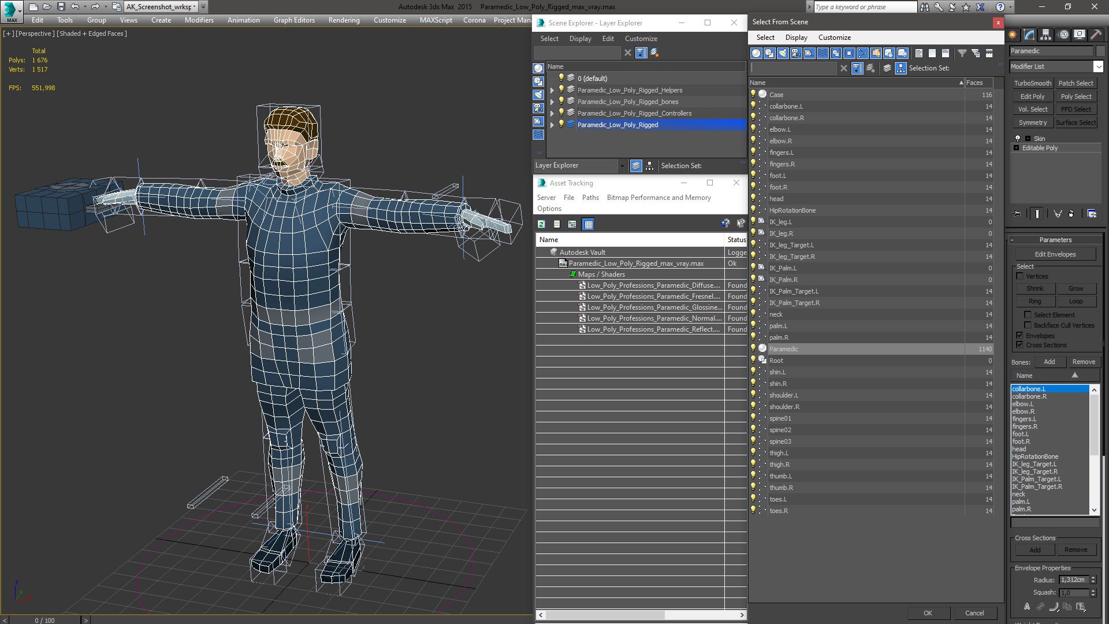Viewport: 1109px width, 624px height.
Task: Click Configure Modifier Sets icon
Action: (1092, 214)
